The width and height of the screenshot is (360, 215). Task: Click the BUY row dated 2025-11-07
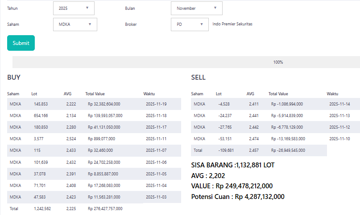94,150
